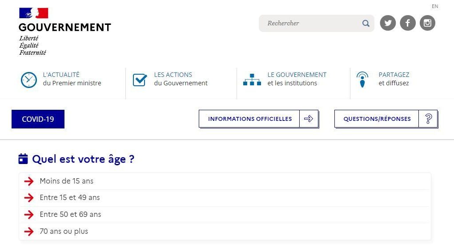
Task: Click the clock icon for L'Actualité
Action: pyautogui.click(x=29, y=80)
